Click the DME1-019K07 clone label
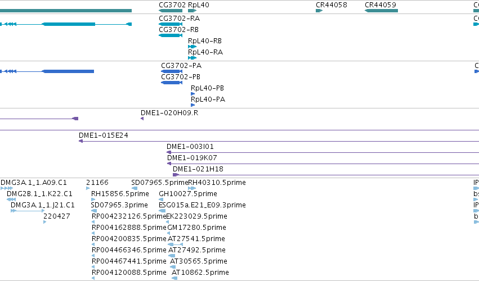This screenshot has width=479, height=281. point(192,158)
